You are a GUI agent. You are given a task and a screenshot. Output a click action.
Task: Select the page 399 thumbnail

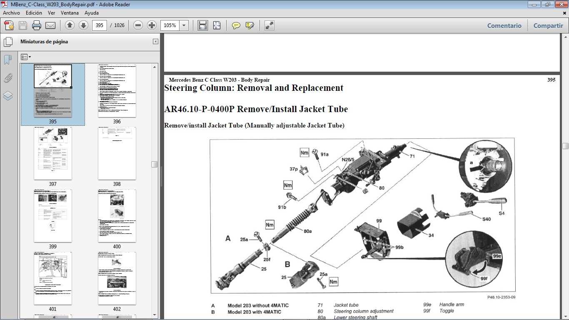[53, 216]
